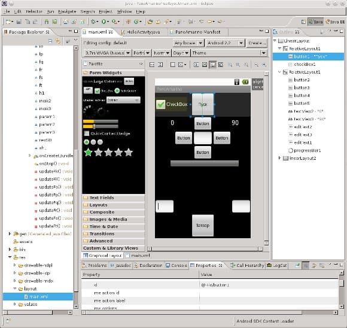
Task: Click the Create... button
Action: point(257,43)
